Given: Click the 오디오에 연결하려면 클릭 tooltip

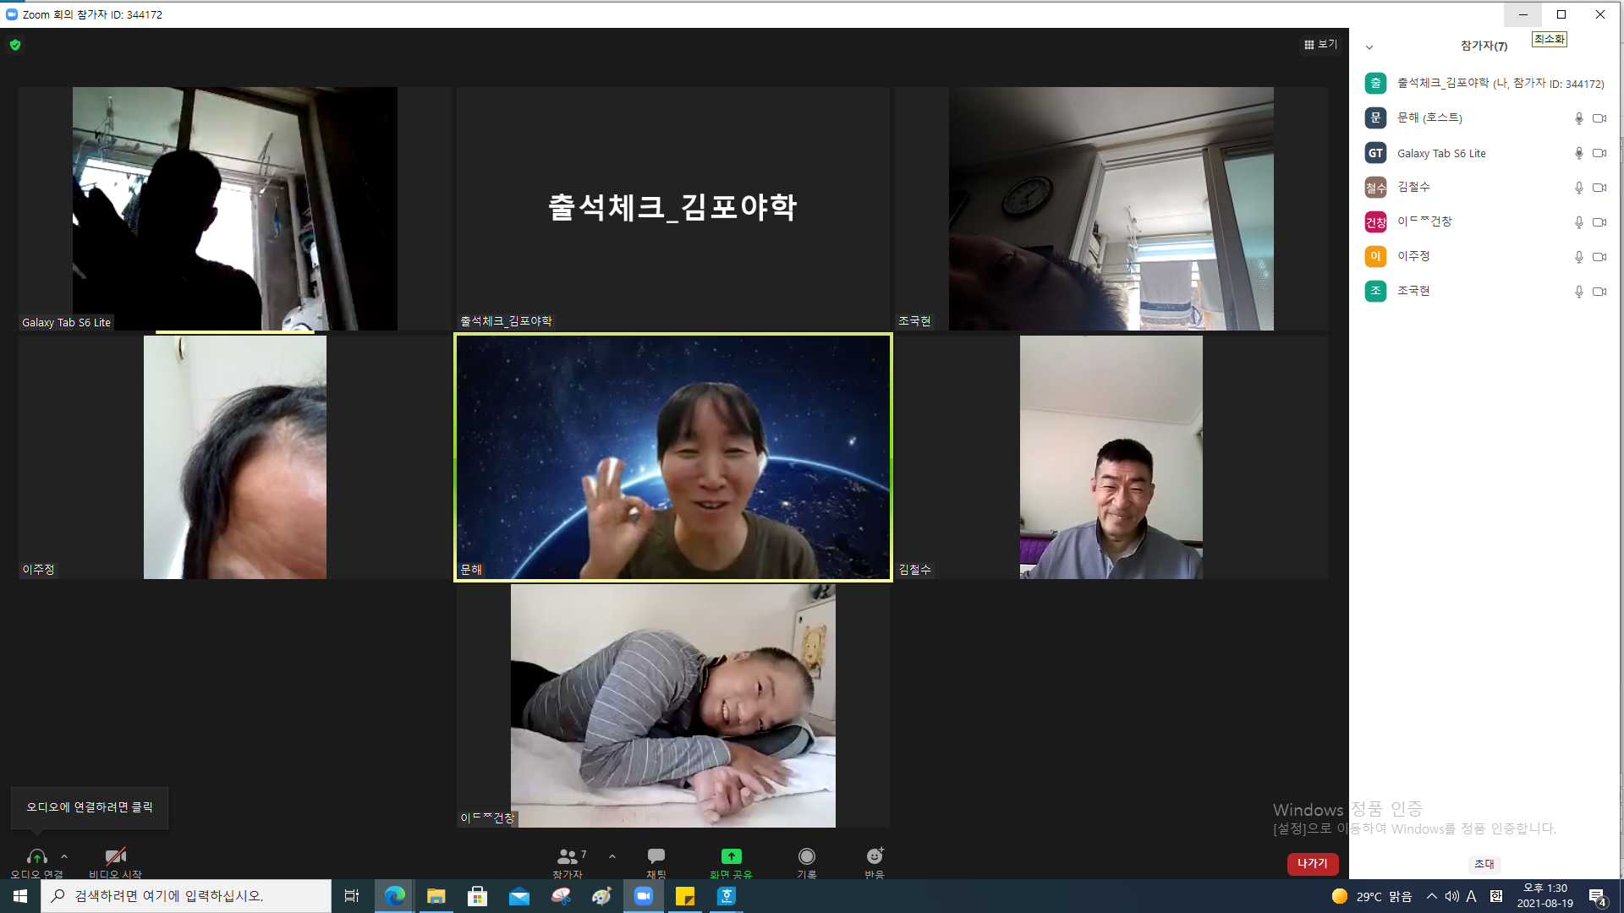Looking at the screenshot, I should coord(90,807).
